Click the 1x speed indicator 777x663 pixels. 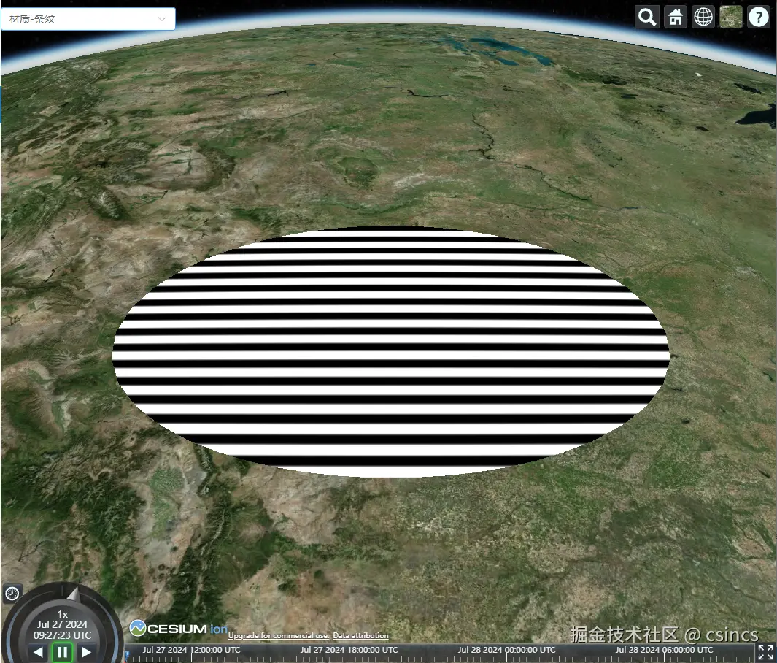pyautogui.click(x=63, y=614)
